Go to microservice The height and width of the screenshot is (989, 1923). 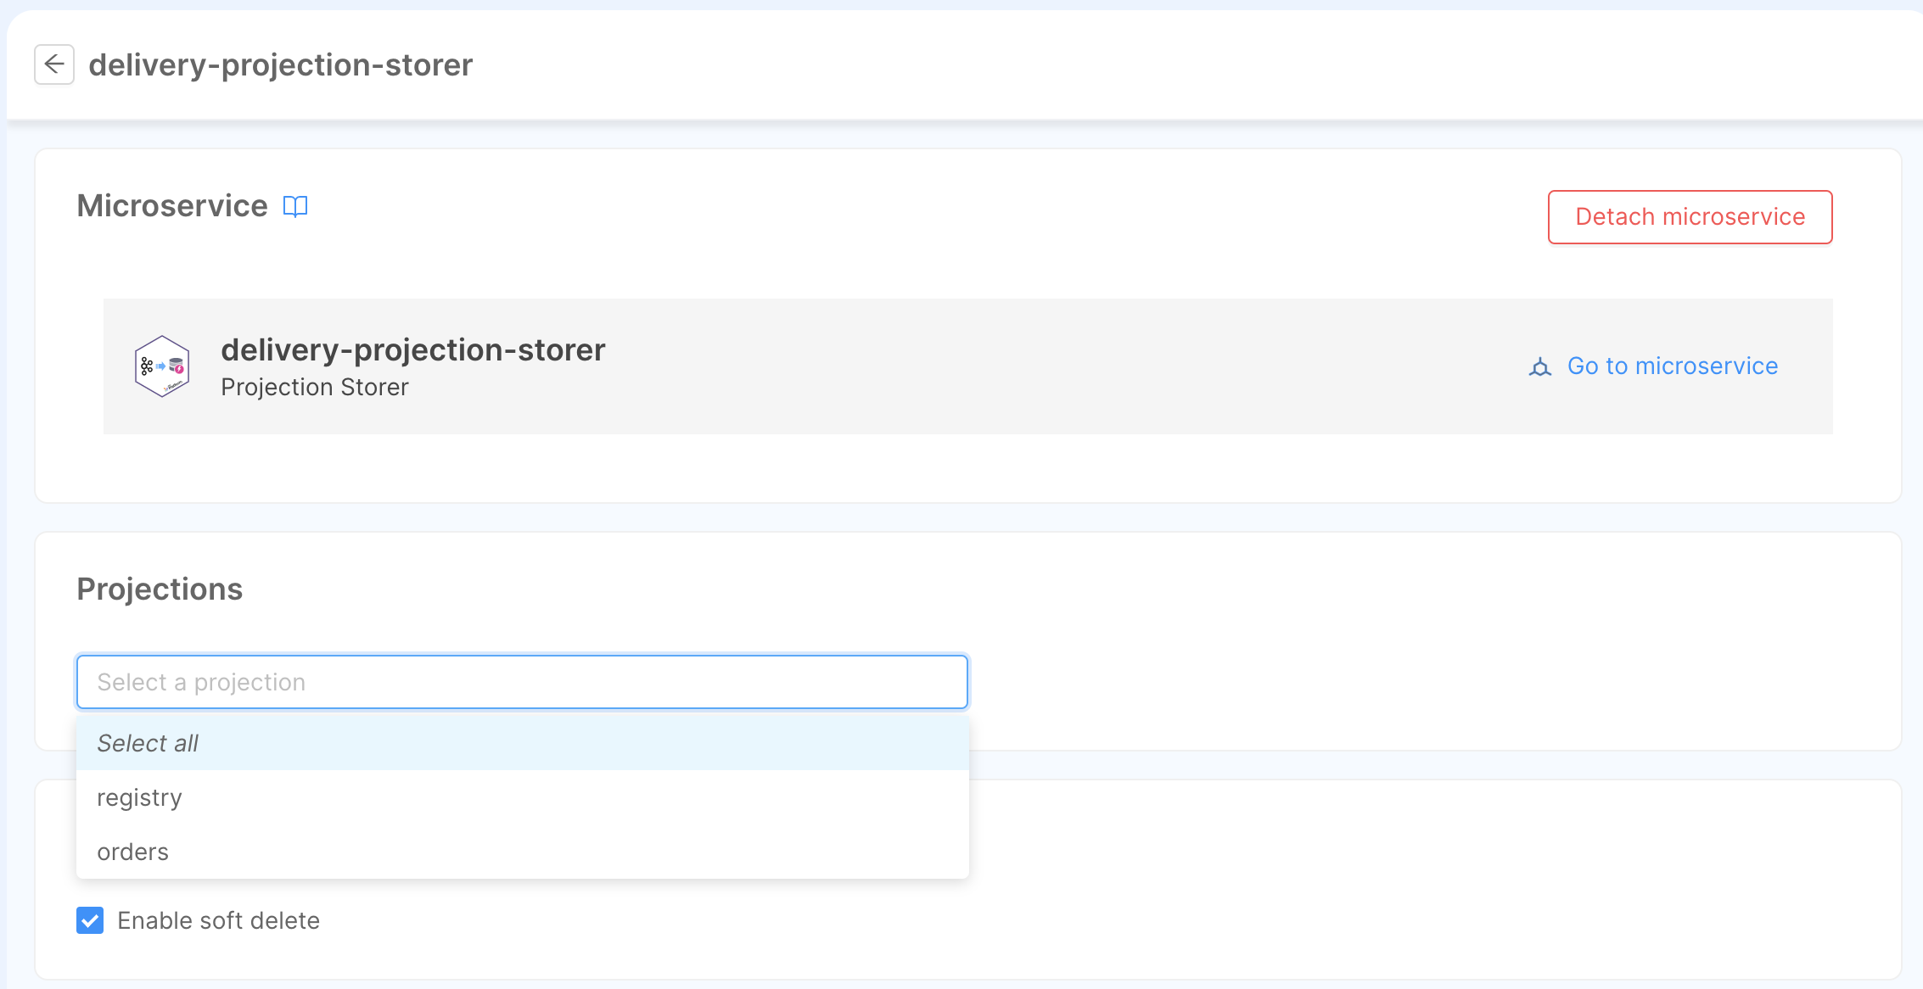point(1672,366)
